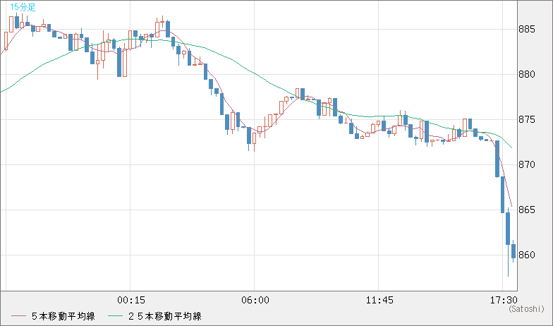The image size is (553, 326).
Task: Click the 870 price axis label
Action: 527,164
